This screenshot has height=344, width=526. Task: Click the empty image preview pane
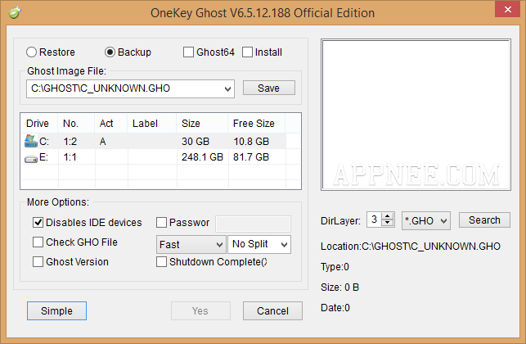416,115
